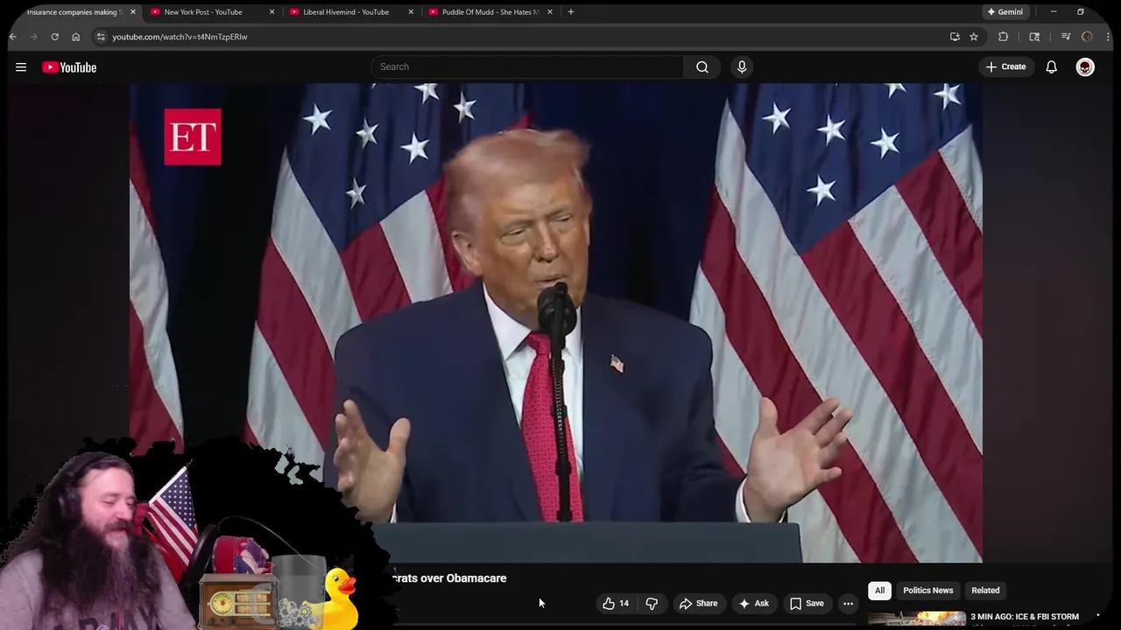Reload the current page
This screenshot has width=1121, height=630.
54,37
